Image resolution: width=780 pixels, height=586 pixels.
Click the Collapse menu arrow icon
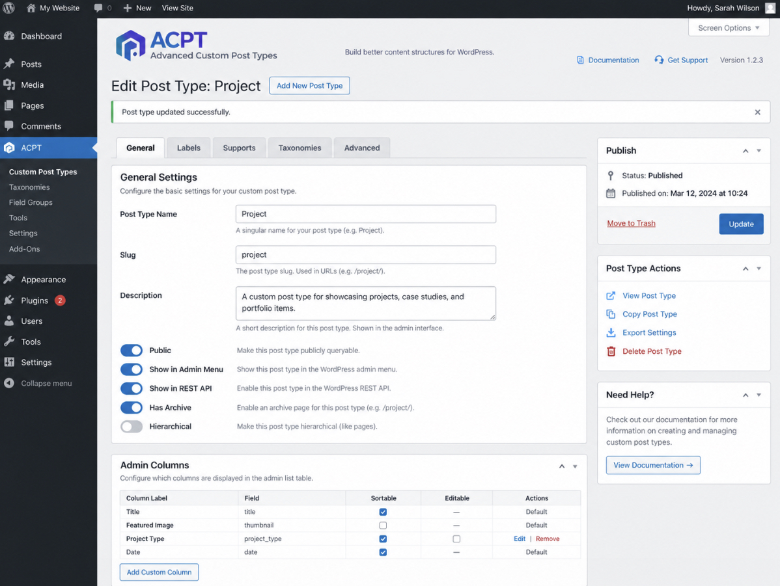(9, 382)
